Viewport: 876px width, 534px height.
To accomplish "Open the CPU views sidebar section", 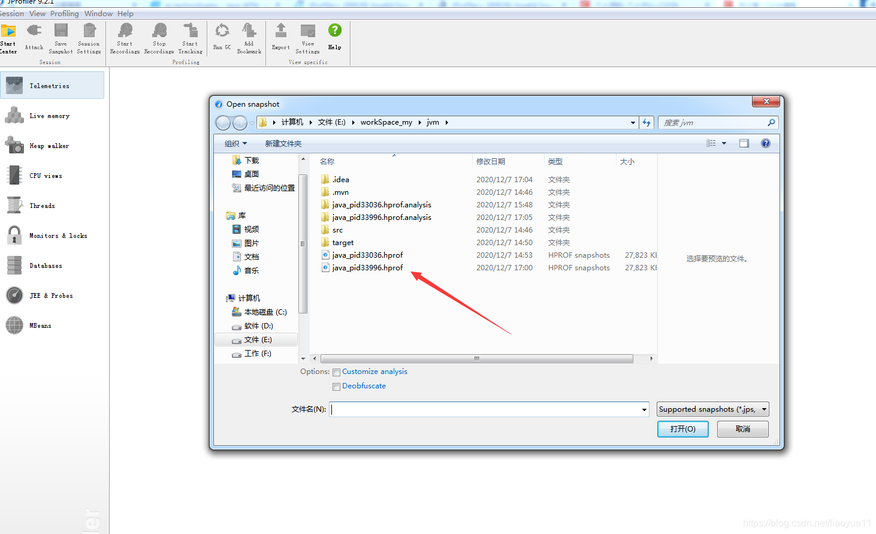I will [52, 176].
